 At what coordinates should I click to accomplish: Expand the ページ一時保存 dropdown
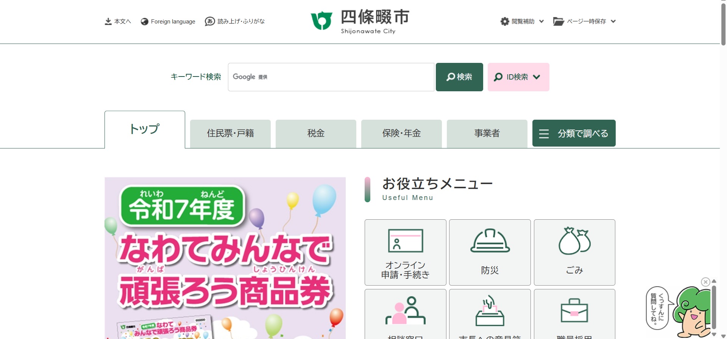pyautogui.click(x=584, y=22)
